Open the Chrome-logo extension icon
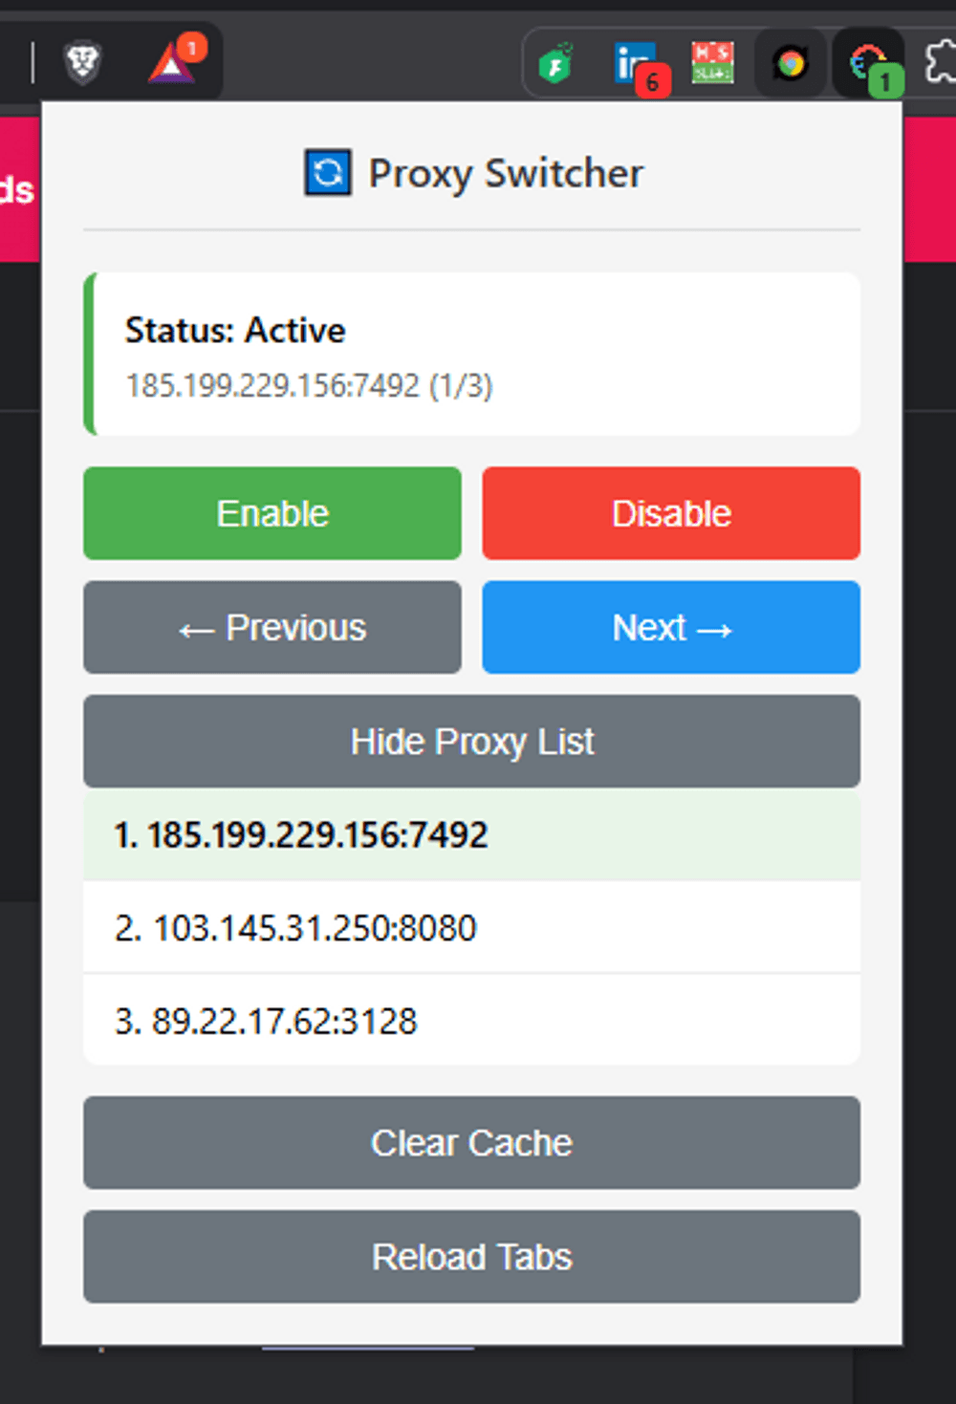956x1404 pixels. [791, 64]
